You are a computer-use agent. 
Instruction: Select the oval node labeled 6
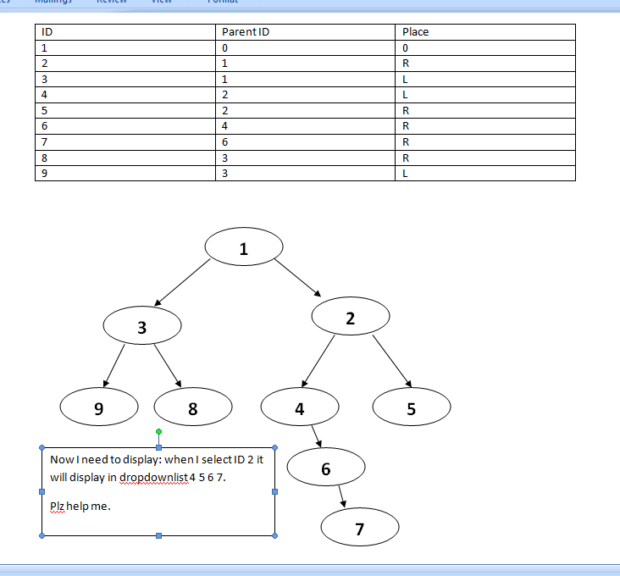coord(326,467)
